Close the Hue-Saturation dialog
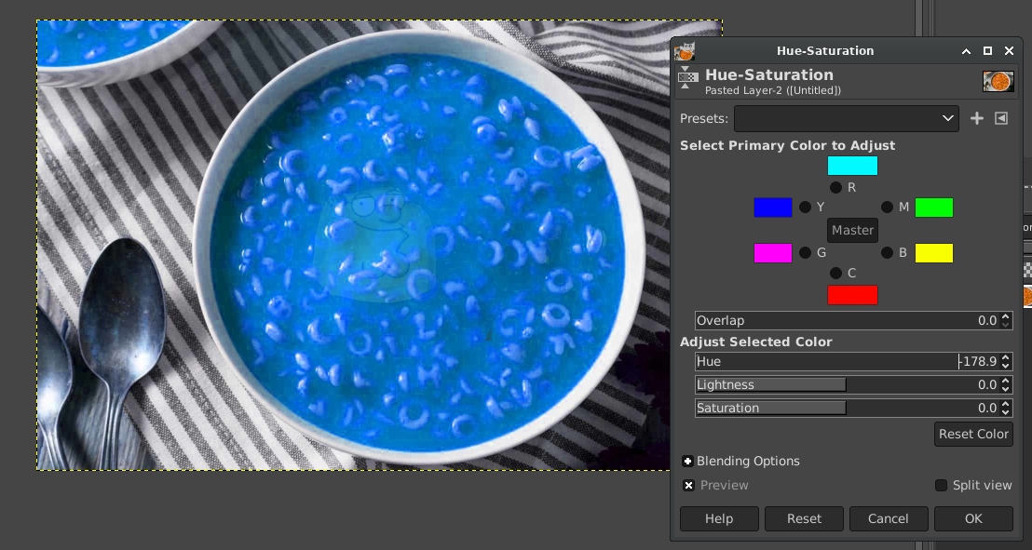This screenshot has height=550, width=1032. (1009, 50)
